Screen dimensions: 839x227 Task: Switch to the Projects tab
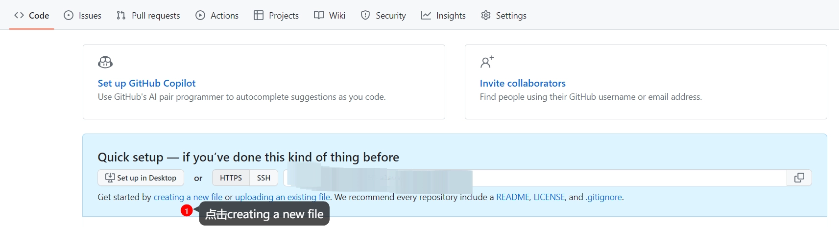(x=276, y=15)
